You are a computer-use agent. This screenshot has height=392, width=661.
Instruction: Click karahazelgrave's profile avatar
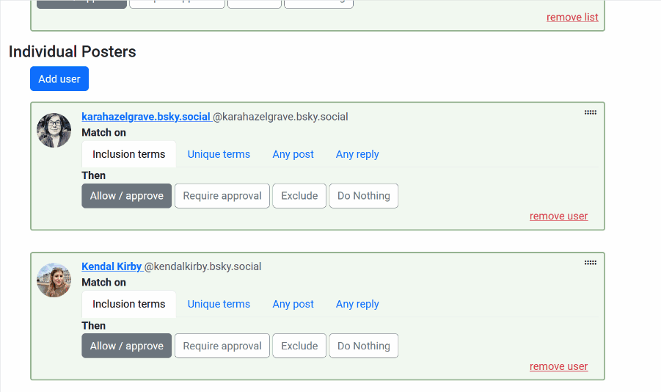coord(54,131)
